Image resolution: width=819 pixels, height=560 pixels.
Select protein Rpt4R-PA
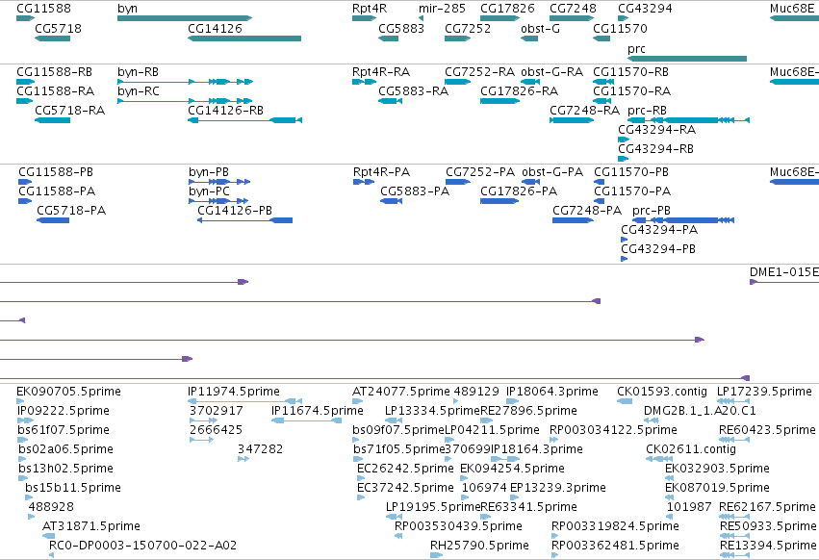point(364,182)
